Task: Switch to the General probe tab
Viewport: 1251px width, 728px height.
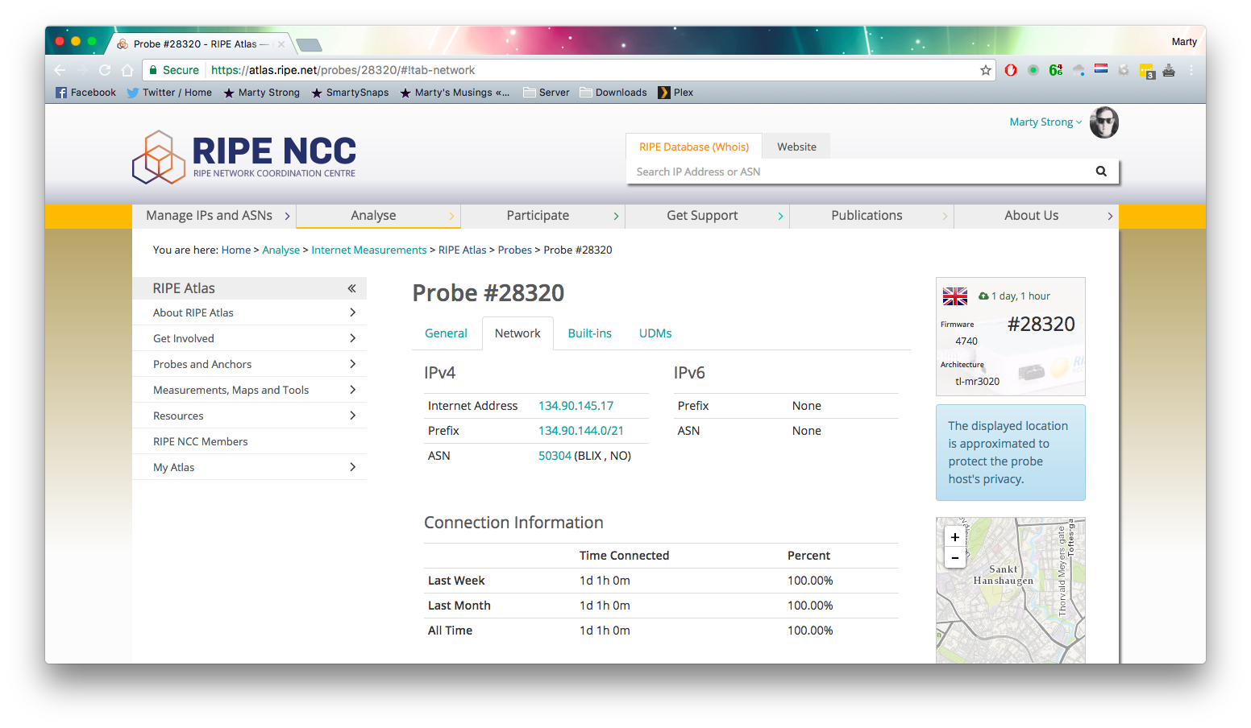Action: point(446,333)
